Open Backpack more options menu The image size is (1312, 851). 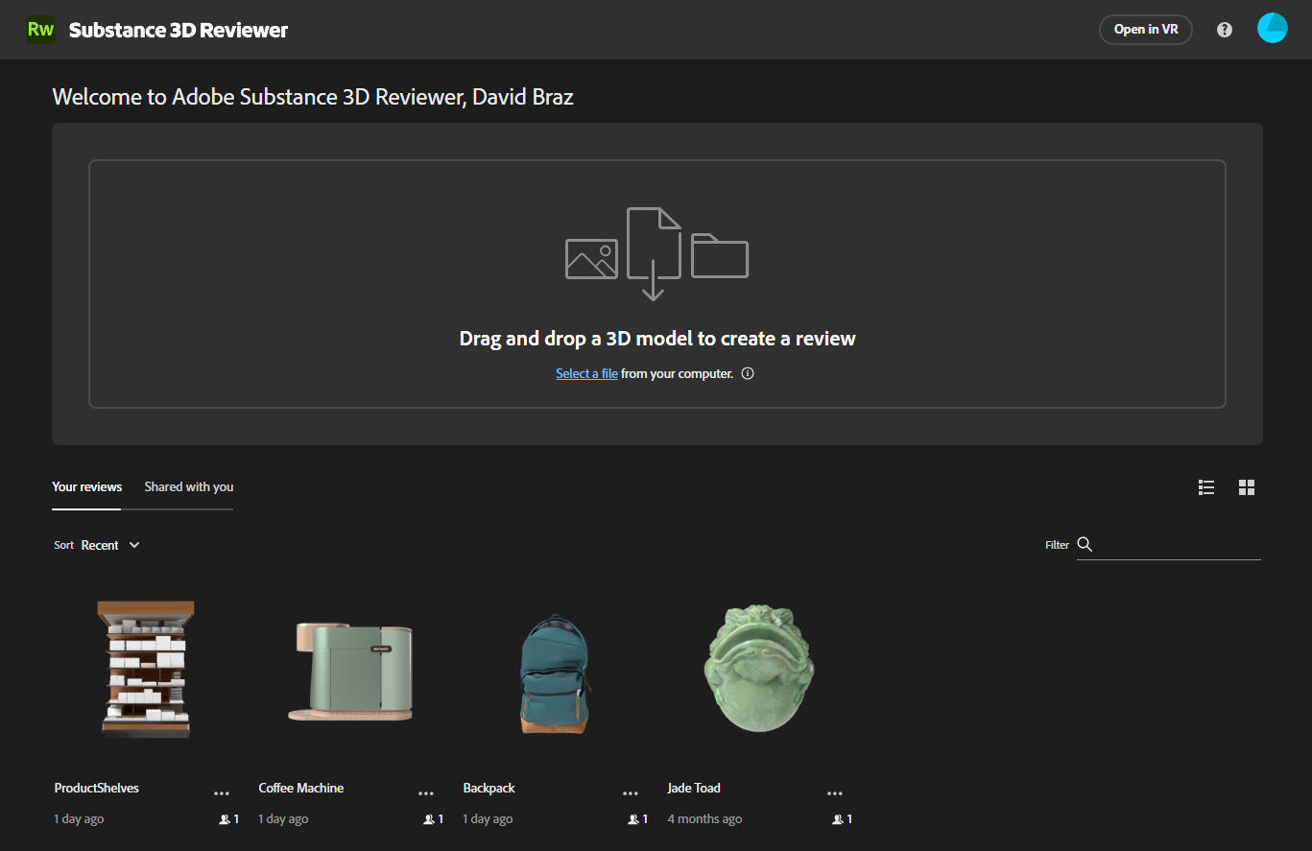[x=631, y=793]
